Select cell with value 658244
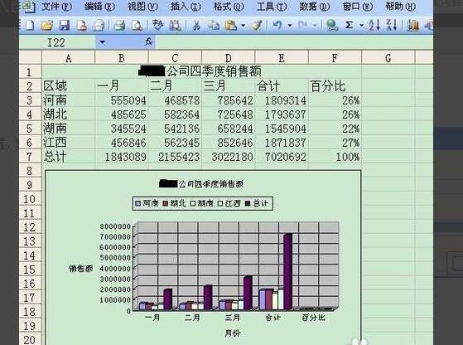The height and width of the screenshot is (345, 463). (x=229, y=129)
